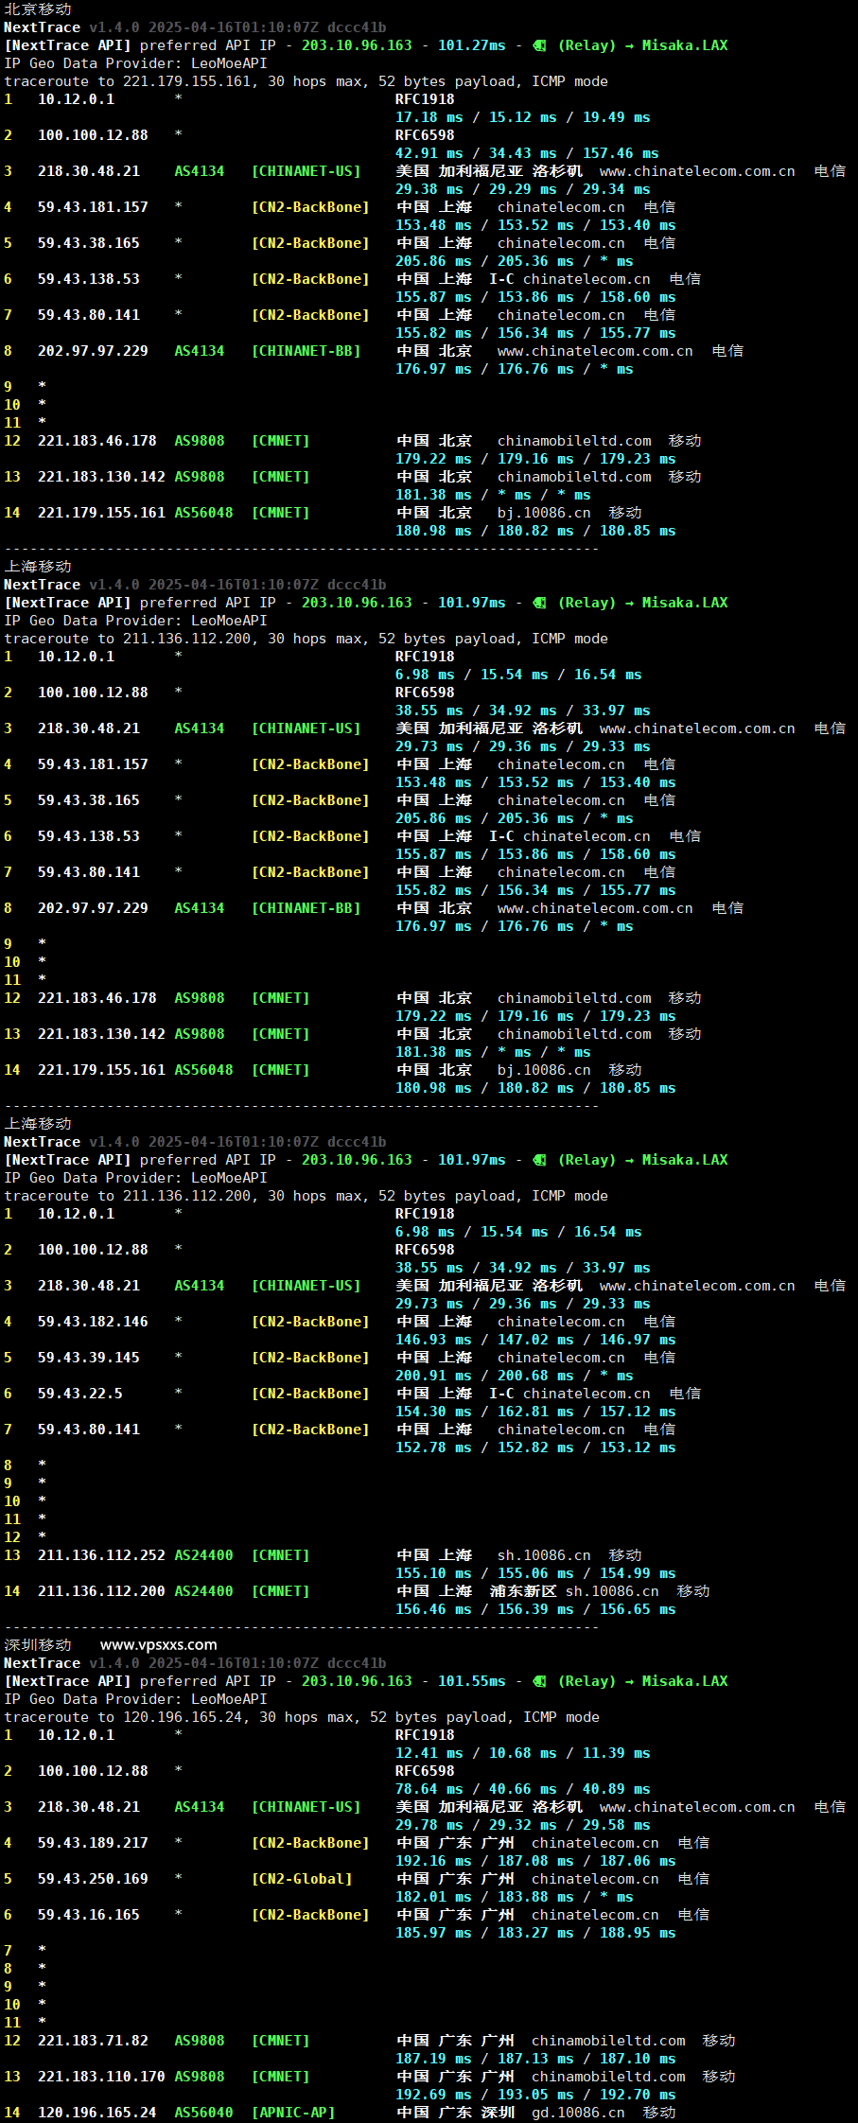The image size is (858, 2123).
Task: Select the 40.89 ms latency value
Action: pyautogui.click(x=616, y=1789)
